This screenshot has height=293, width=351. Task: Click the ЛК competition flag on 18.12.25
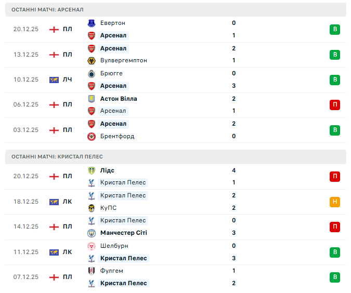click(x=54, y=202)
